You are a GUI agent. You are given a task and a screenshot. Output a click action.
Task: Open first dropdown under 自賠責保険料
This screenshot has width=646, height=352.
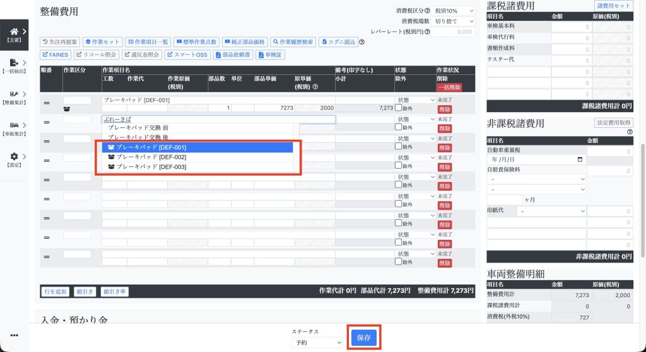pos(537,179)
